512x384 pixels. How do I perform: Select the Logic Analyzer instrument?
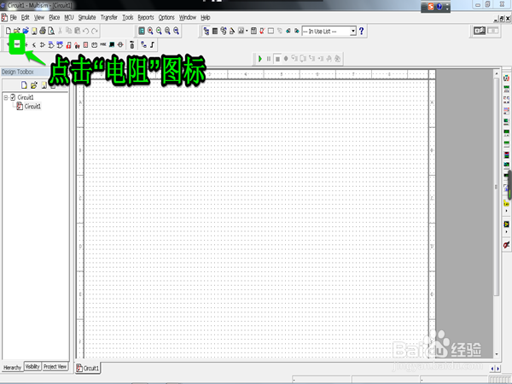click(x=506, y=154)
